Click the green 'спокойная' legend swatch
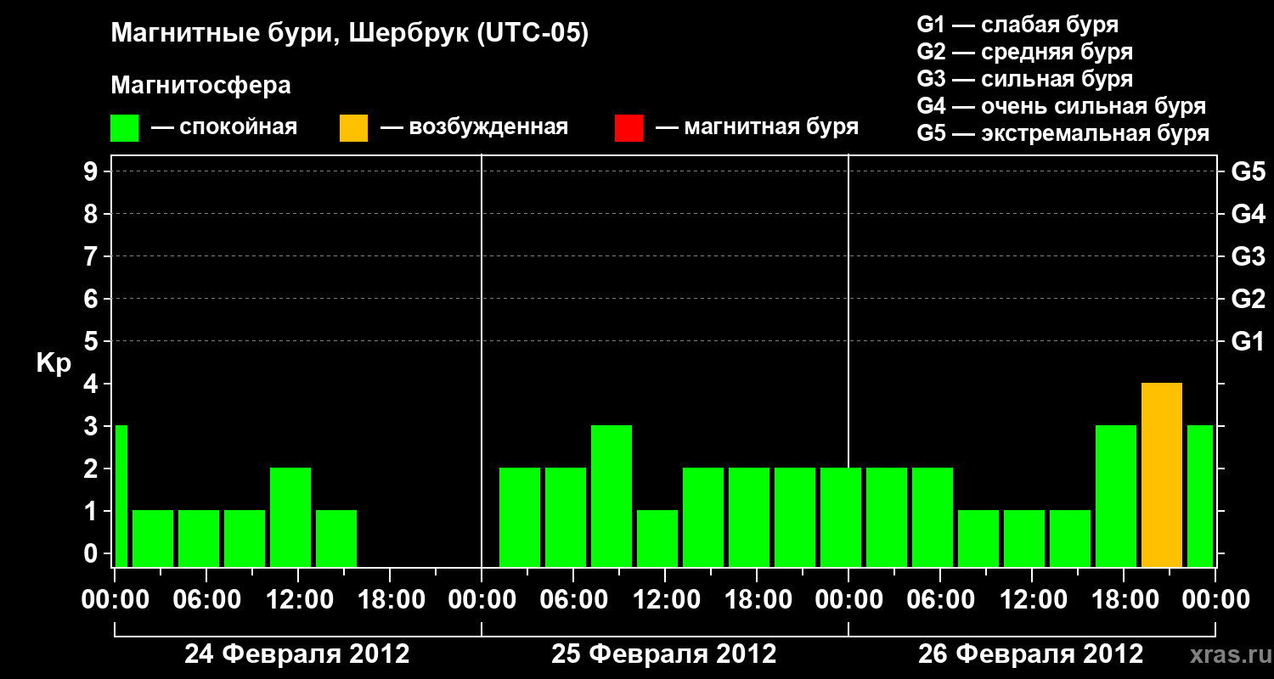1274x679 pixels. [125, 128]
